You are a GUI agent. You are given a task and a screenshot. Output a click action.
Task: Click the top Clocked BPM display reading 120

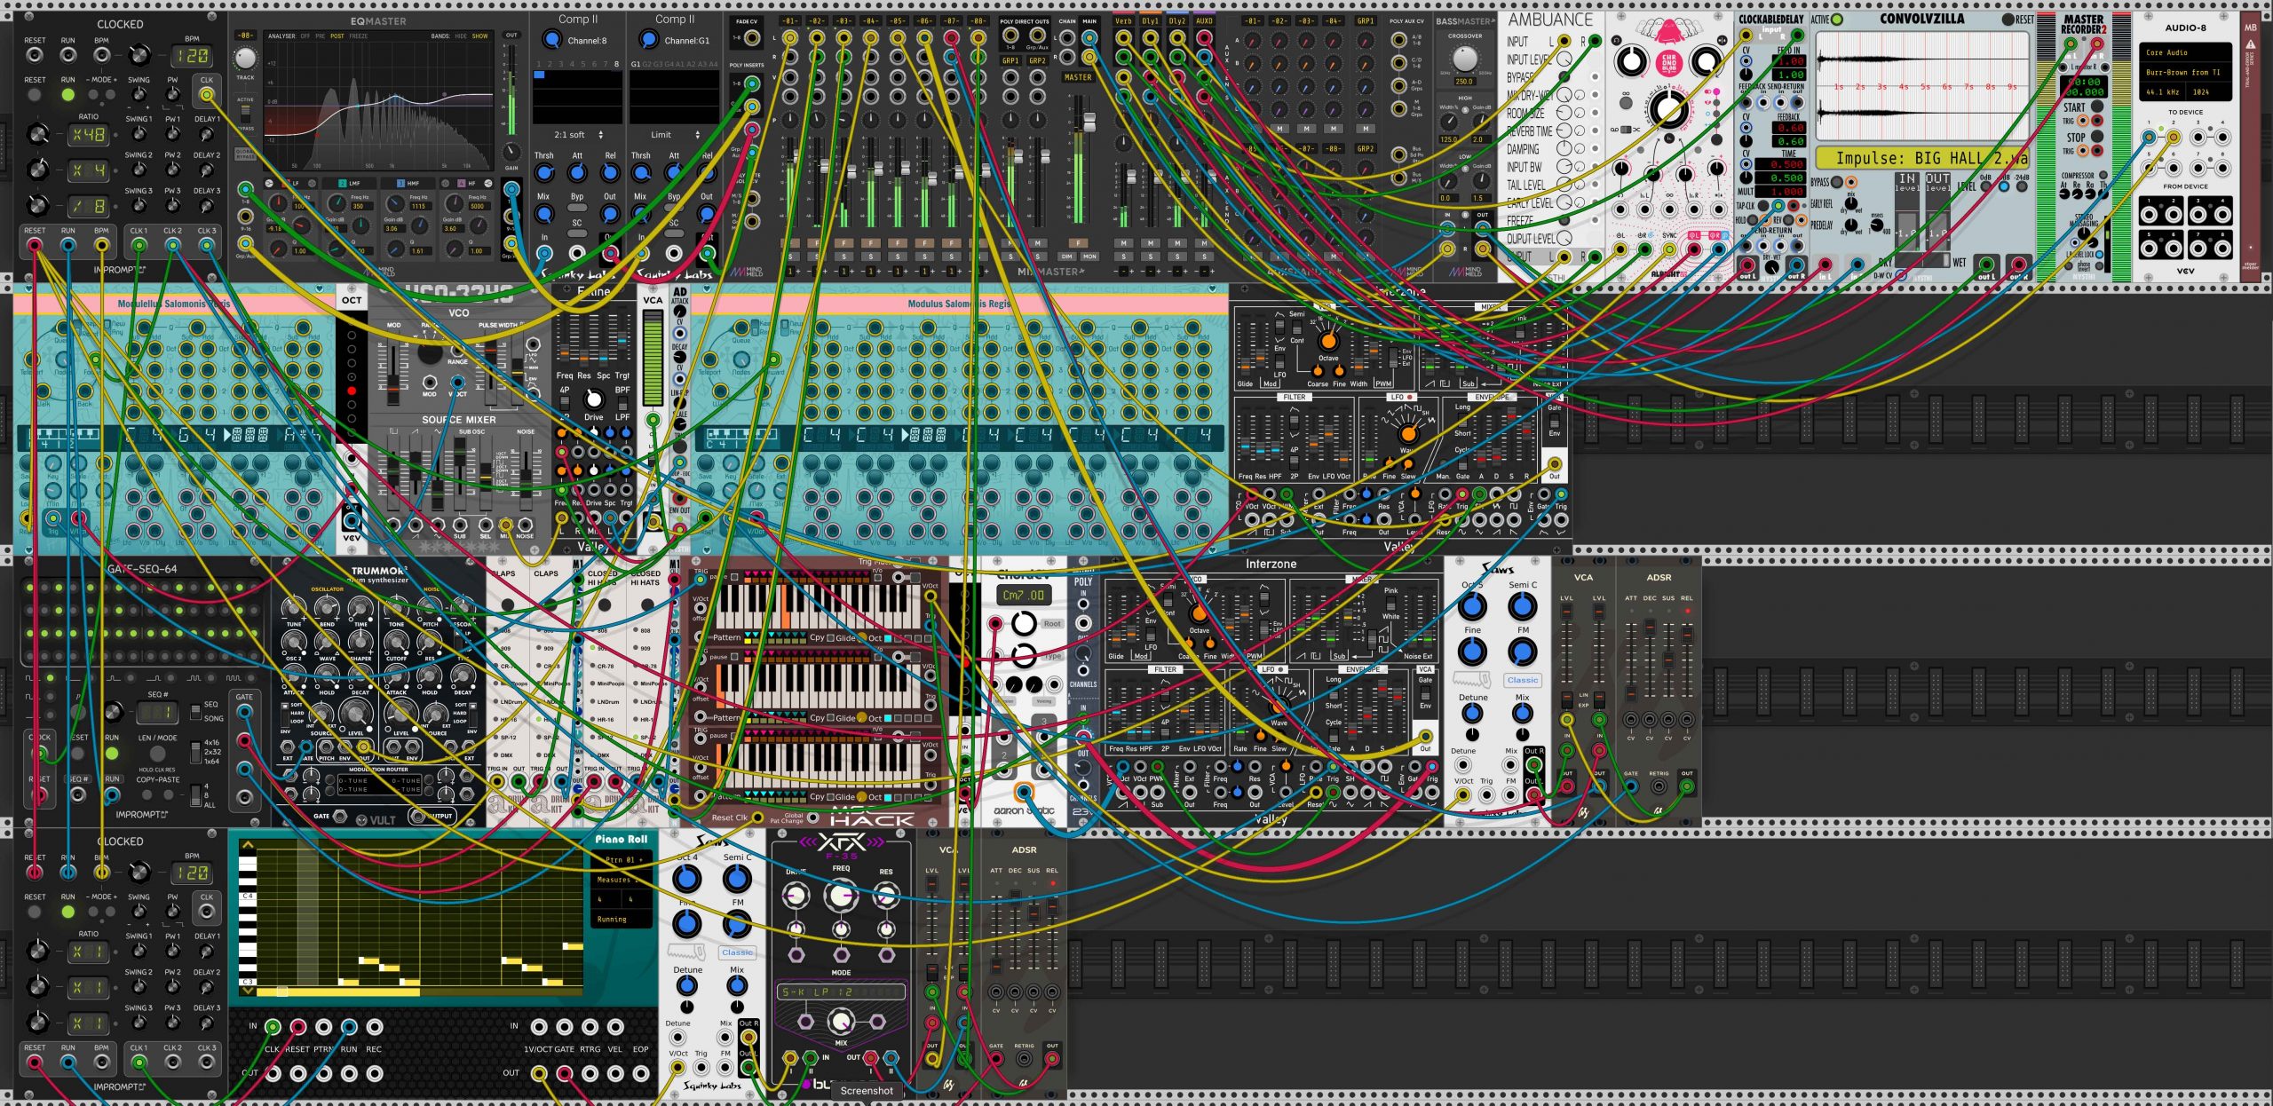tap(193, 56)
